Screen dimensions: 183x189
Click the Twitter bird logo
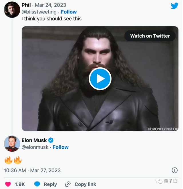174,6
